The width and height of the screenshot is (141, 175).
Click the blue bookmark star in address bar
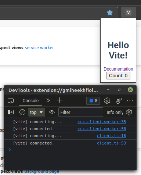[110, 12]
